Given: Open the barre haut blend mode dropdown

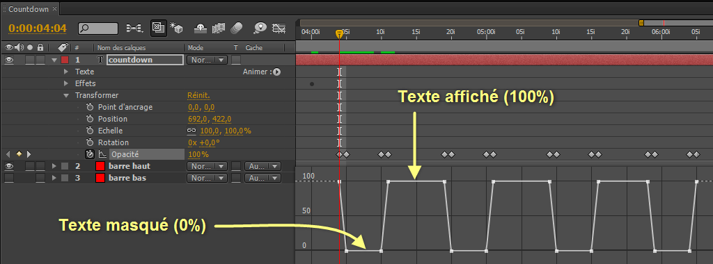Looking at the screenshot, I should point(207,166).
